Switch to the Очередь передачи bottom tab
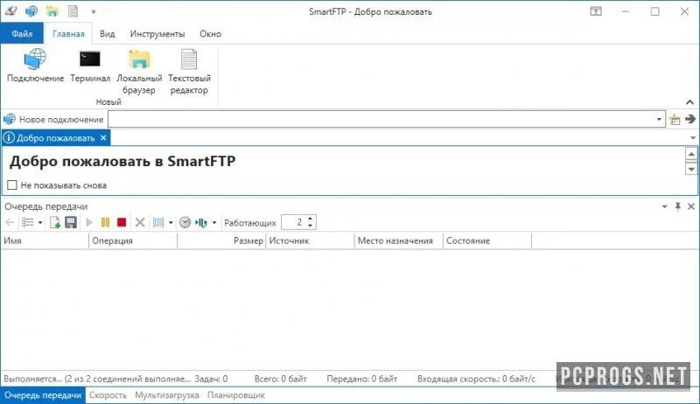The image size is (700, 404). coord(43,395)
